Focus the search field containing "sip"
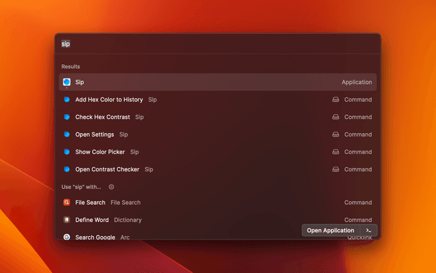The image size is (436, 273). 204,44
